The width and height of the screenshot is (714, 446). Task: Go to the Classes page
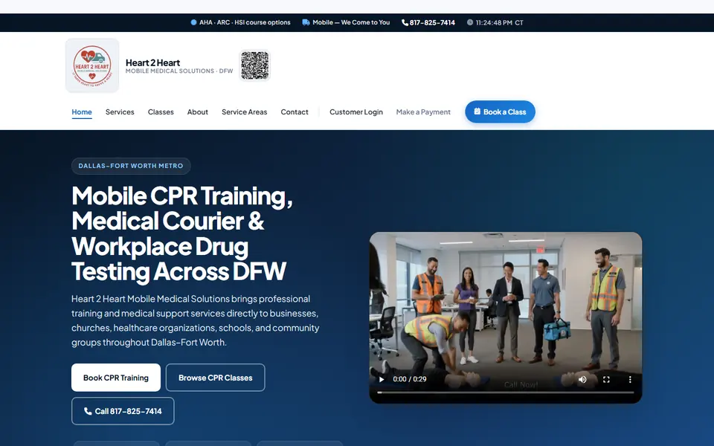coord(161,112)
